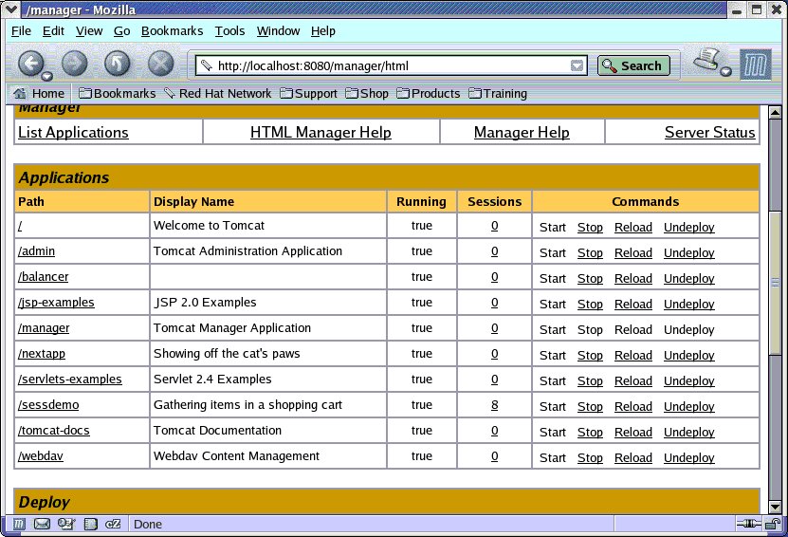The image size is (788, 537).
Task: Open the URL bar history dropdown
Action: tap(577, 65)
